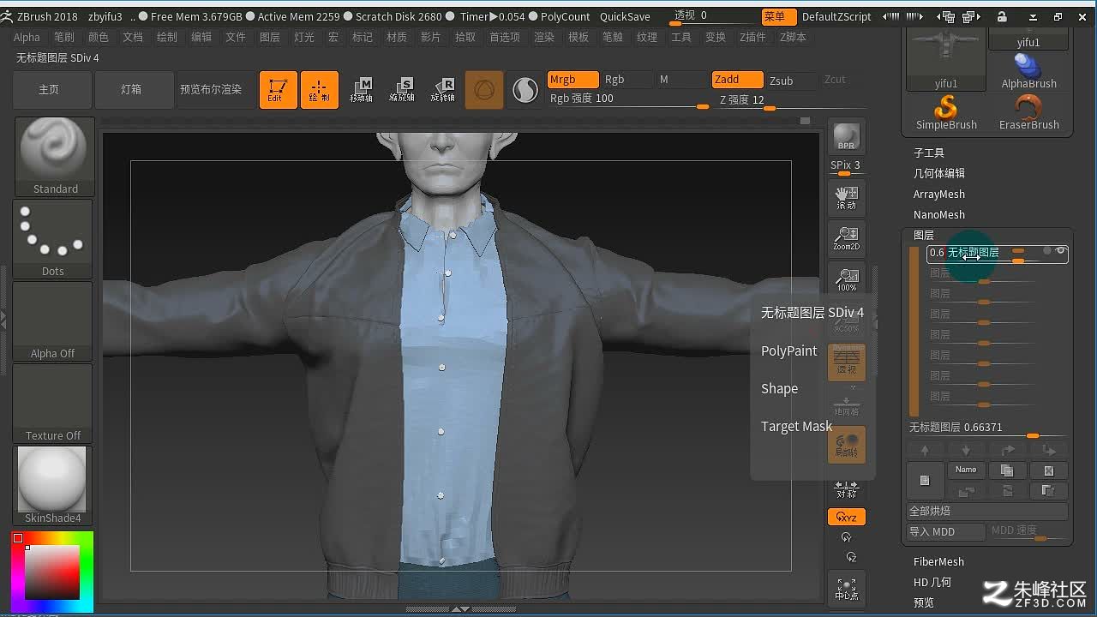
Task: Pick a color in the color picker square
Action: [51, 571]
